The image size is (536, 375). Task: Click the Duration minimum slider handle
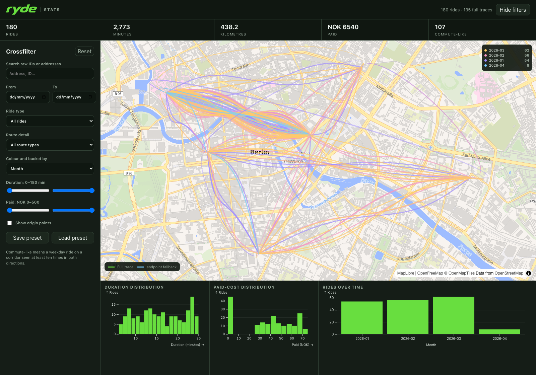click(10, 191)
